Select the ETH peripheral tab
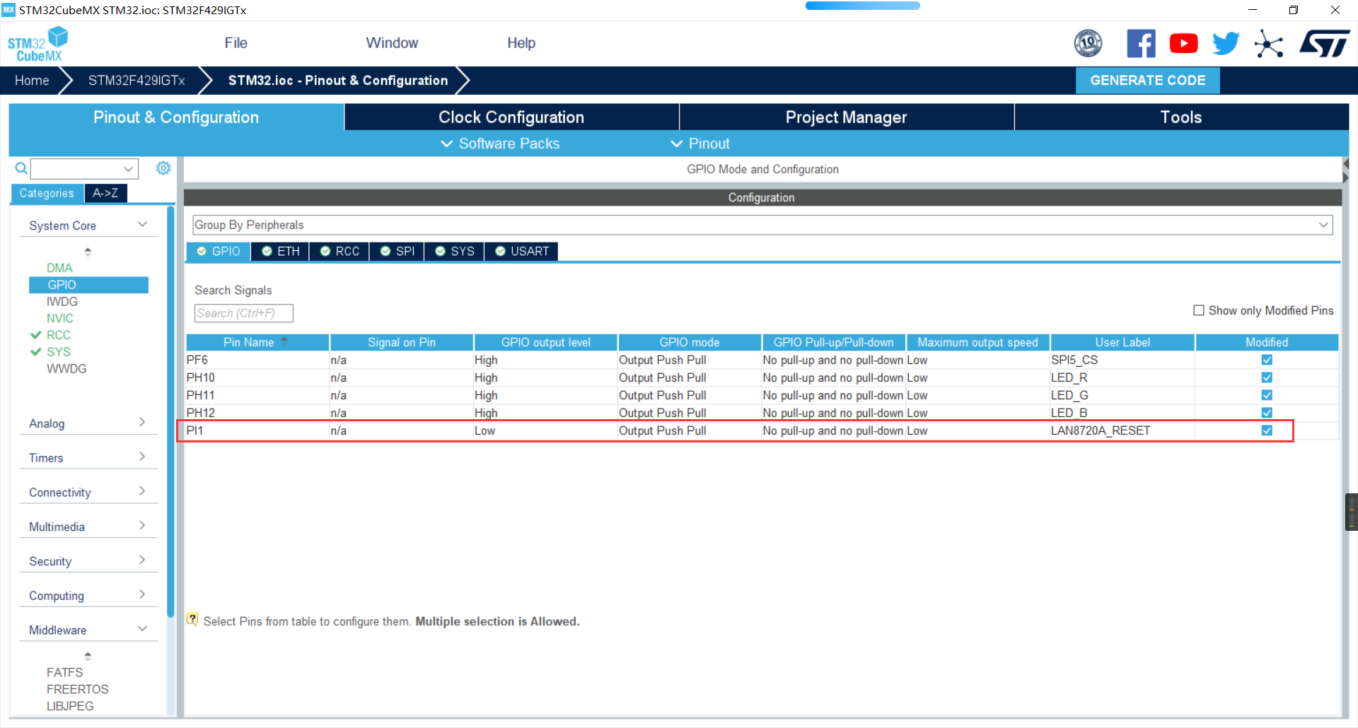This screenshot has width=1358, height=728. tap(280, 252)
